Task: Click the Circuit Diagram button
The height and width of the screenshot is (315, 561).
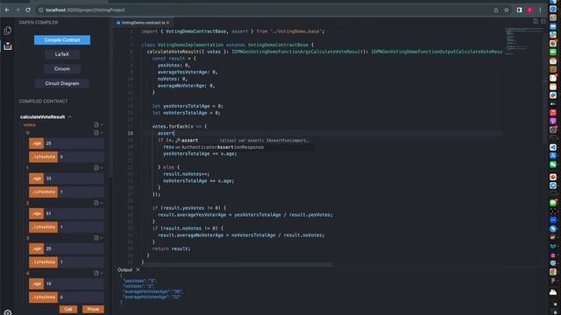Action: pos(62,83)
